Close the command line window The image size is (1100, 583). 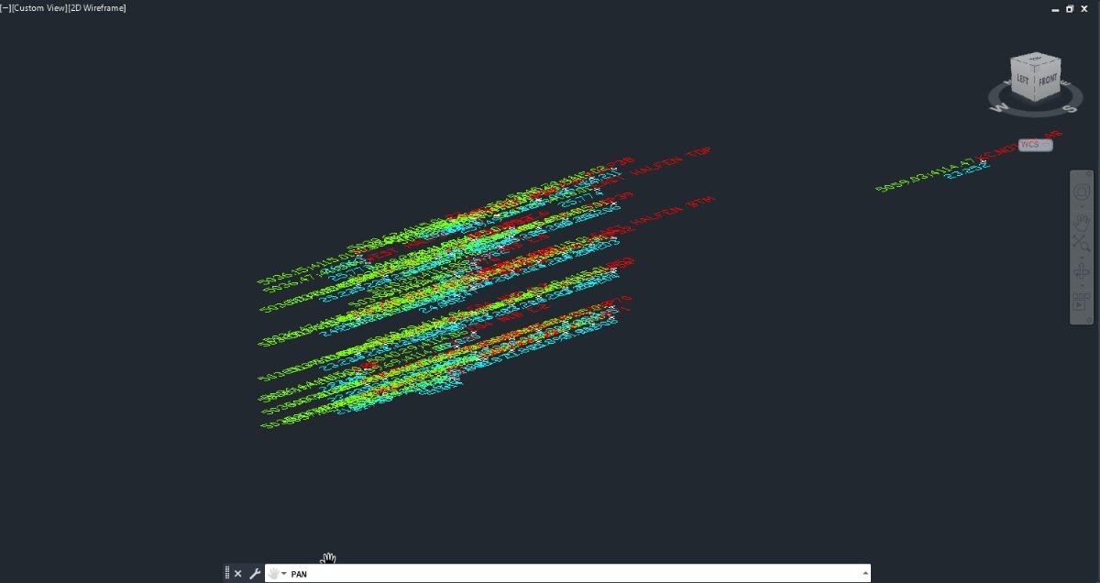click(x=237, y=573)
